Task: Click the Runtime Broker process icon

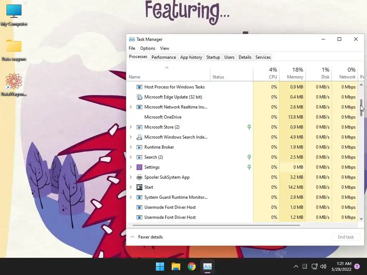Action: [139, 147]
